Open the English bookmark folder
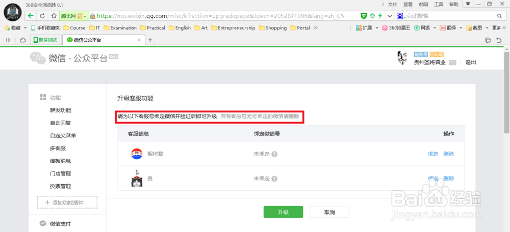 [x=180, y=28]
